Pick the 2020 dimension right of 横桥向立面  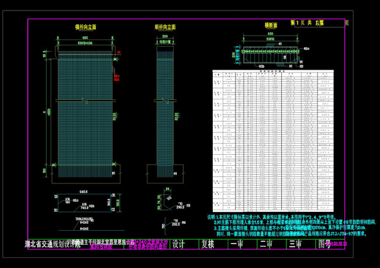[115, 116]
